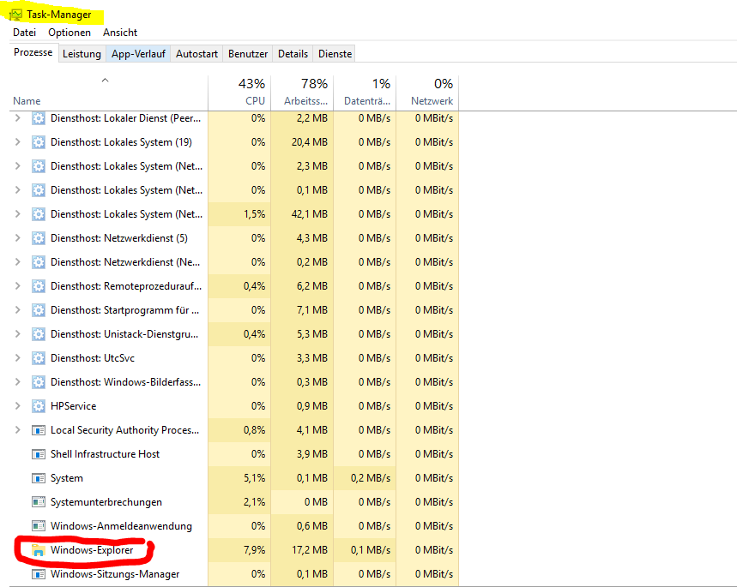Click gear icon of Diensthost: UtcSvc

coord(38,358)
